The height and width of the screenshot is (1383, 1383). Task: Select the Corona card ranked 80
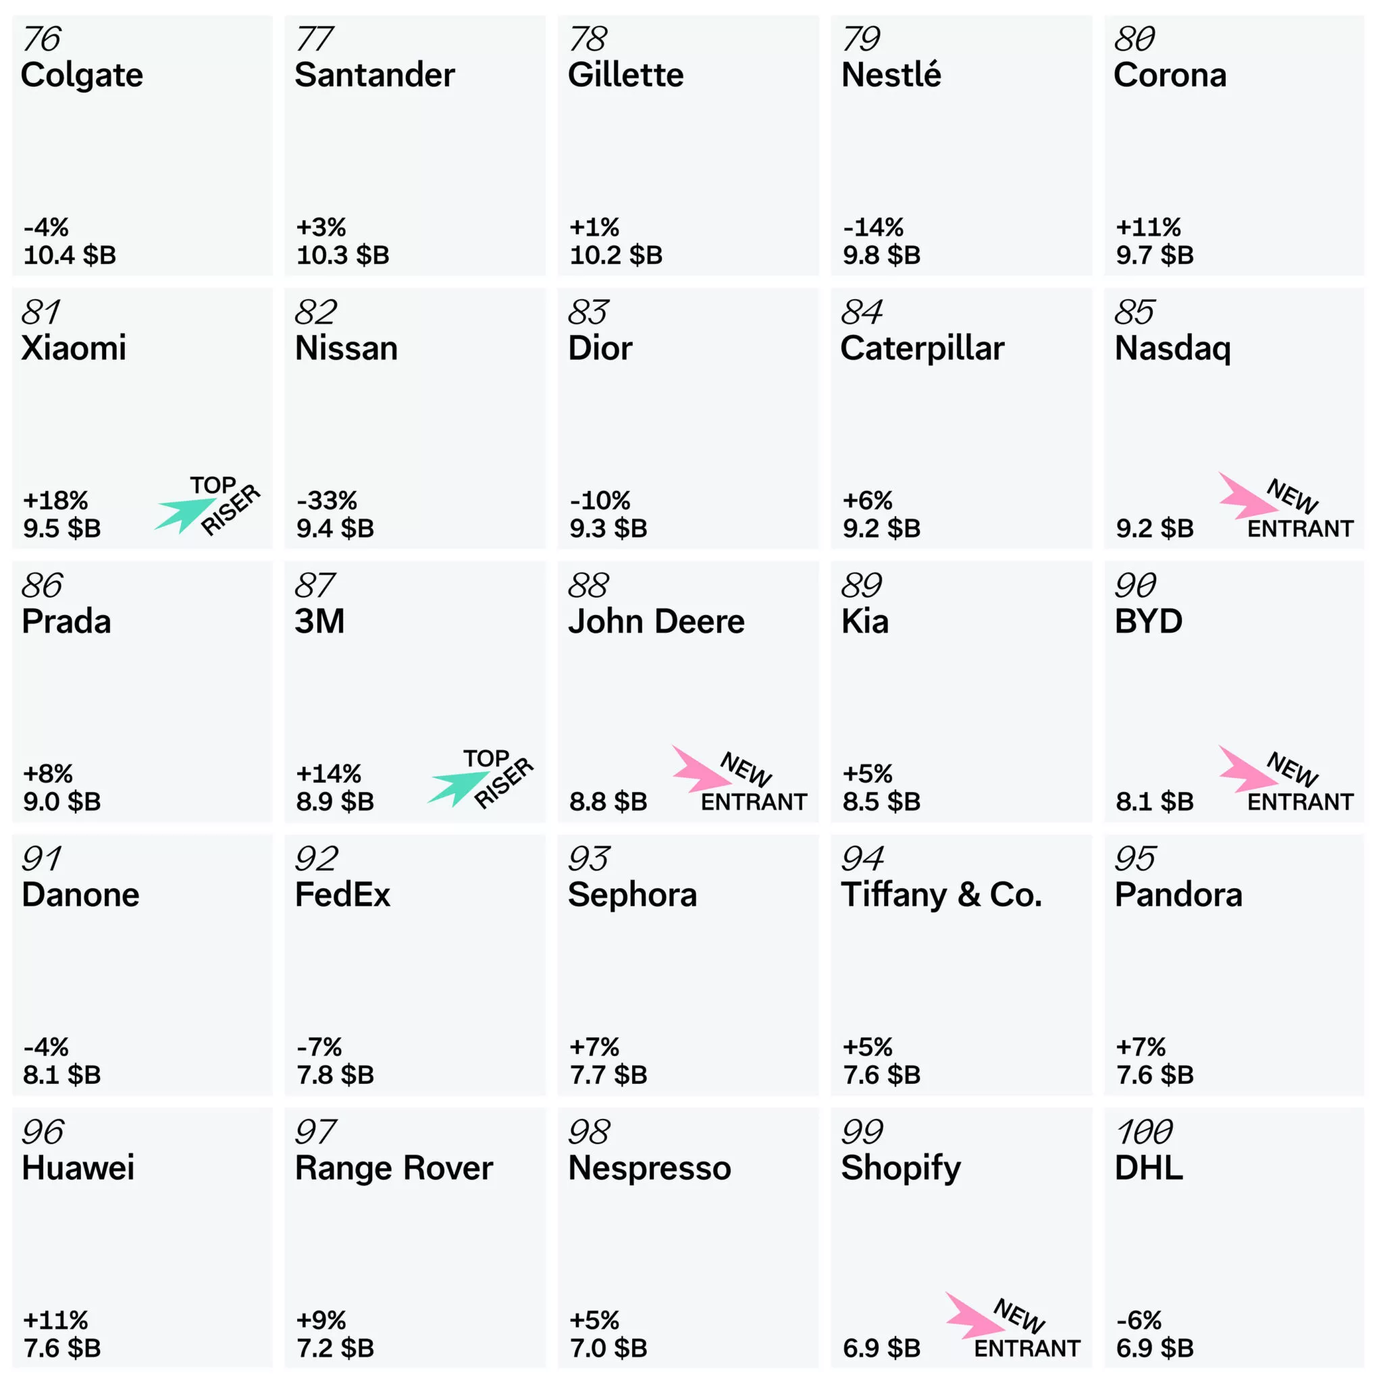[x=1234, y=146]
